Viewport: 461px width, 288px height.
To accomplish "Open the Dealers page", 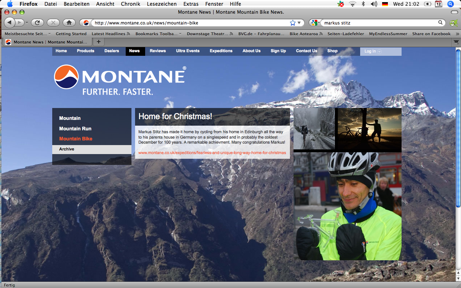I will point(112,51).
